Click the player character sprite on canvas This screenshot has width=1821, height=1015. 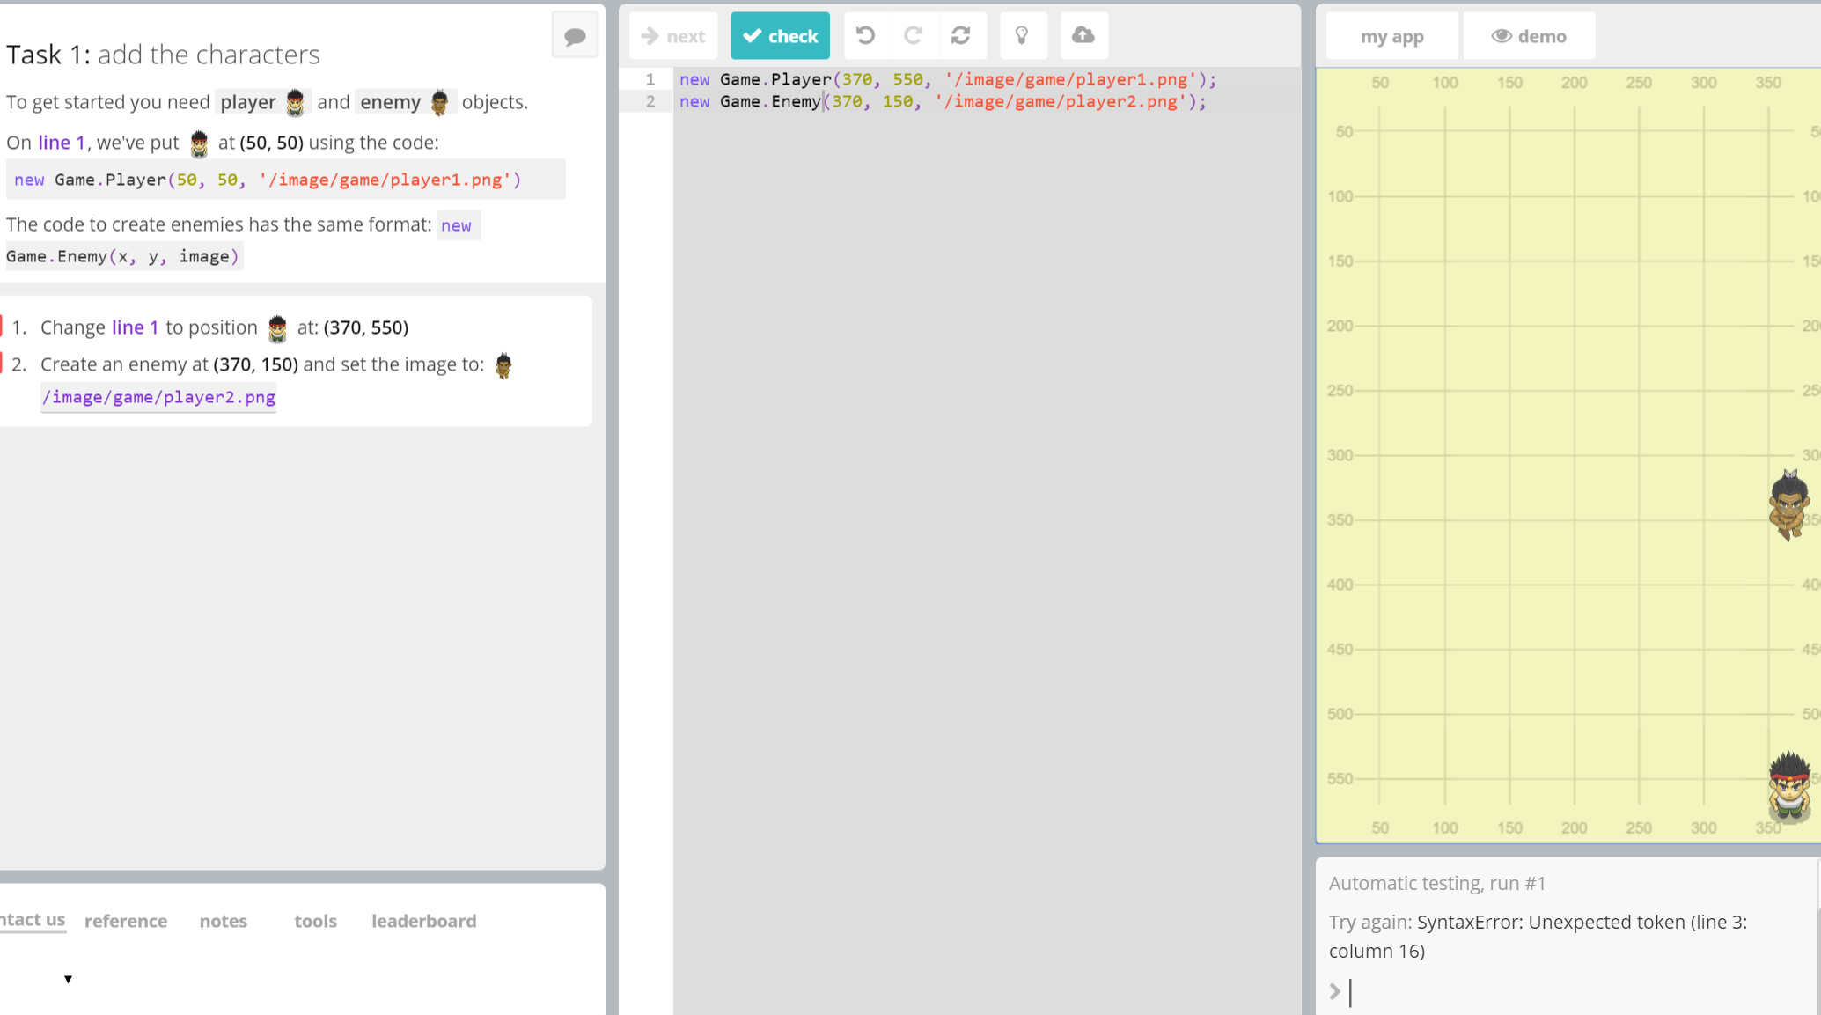point(1788,786)
